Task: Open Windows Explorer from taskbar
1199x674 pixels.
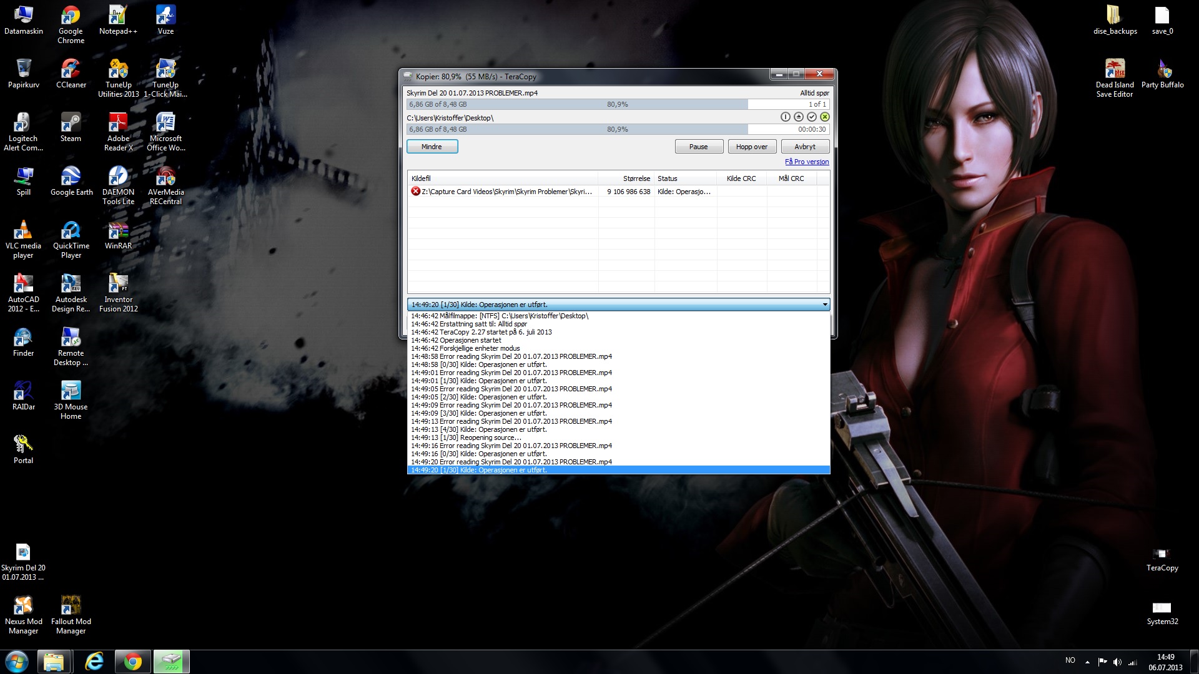Action: coord(54,662)
